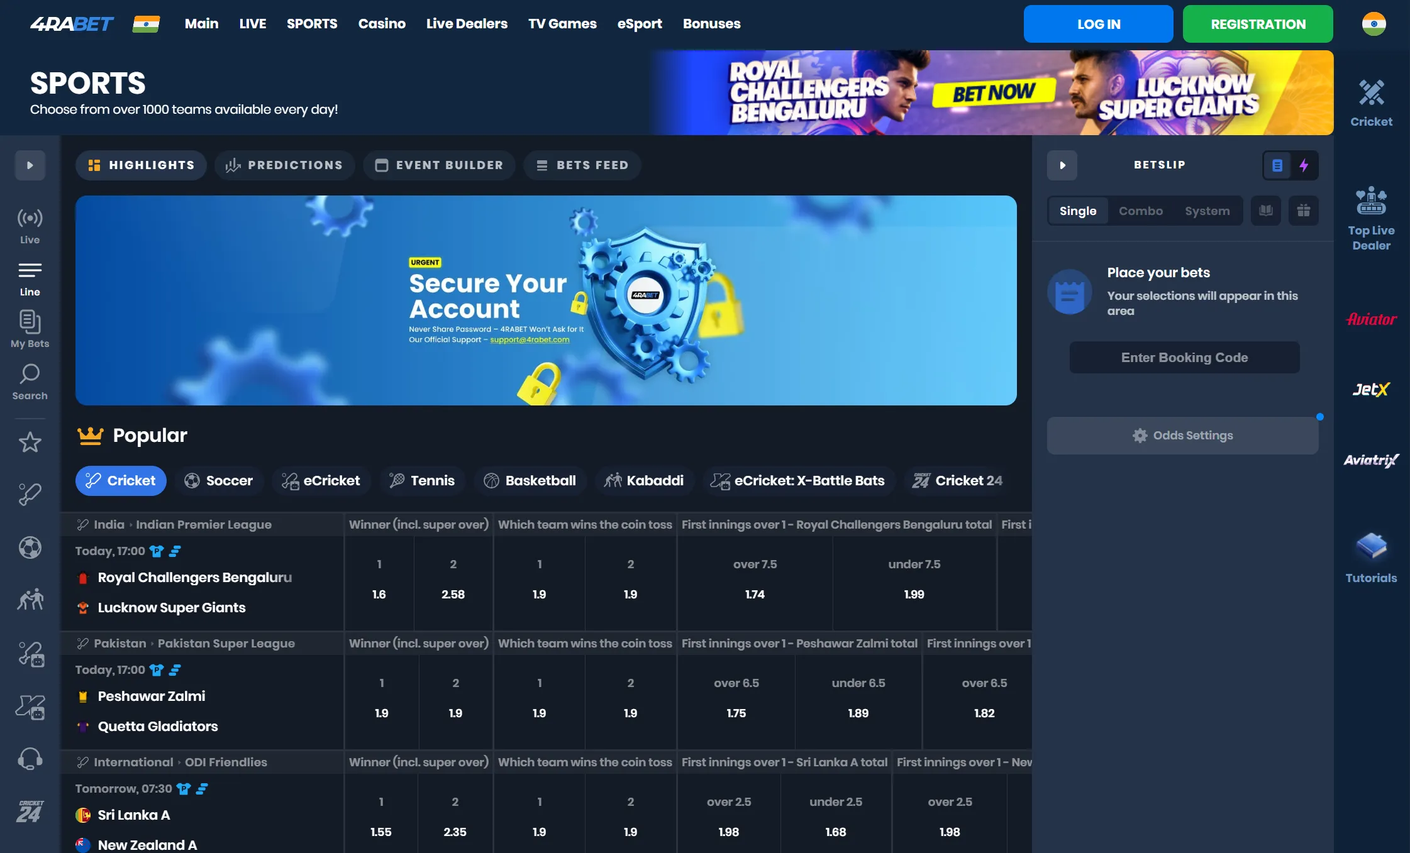Select Cricket 24 icon in left sidebar
Viewport: 1410px width, 853px height.
[x=30, y=812]
